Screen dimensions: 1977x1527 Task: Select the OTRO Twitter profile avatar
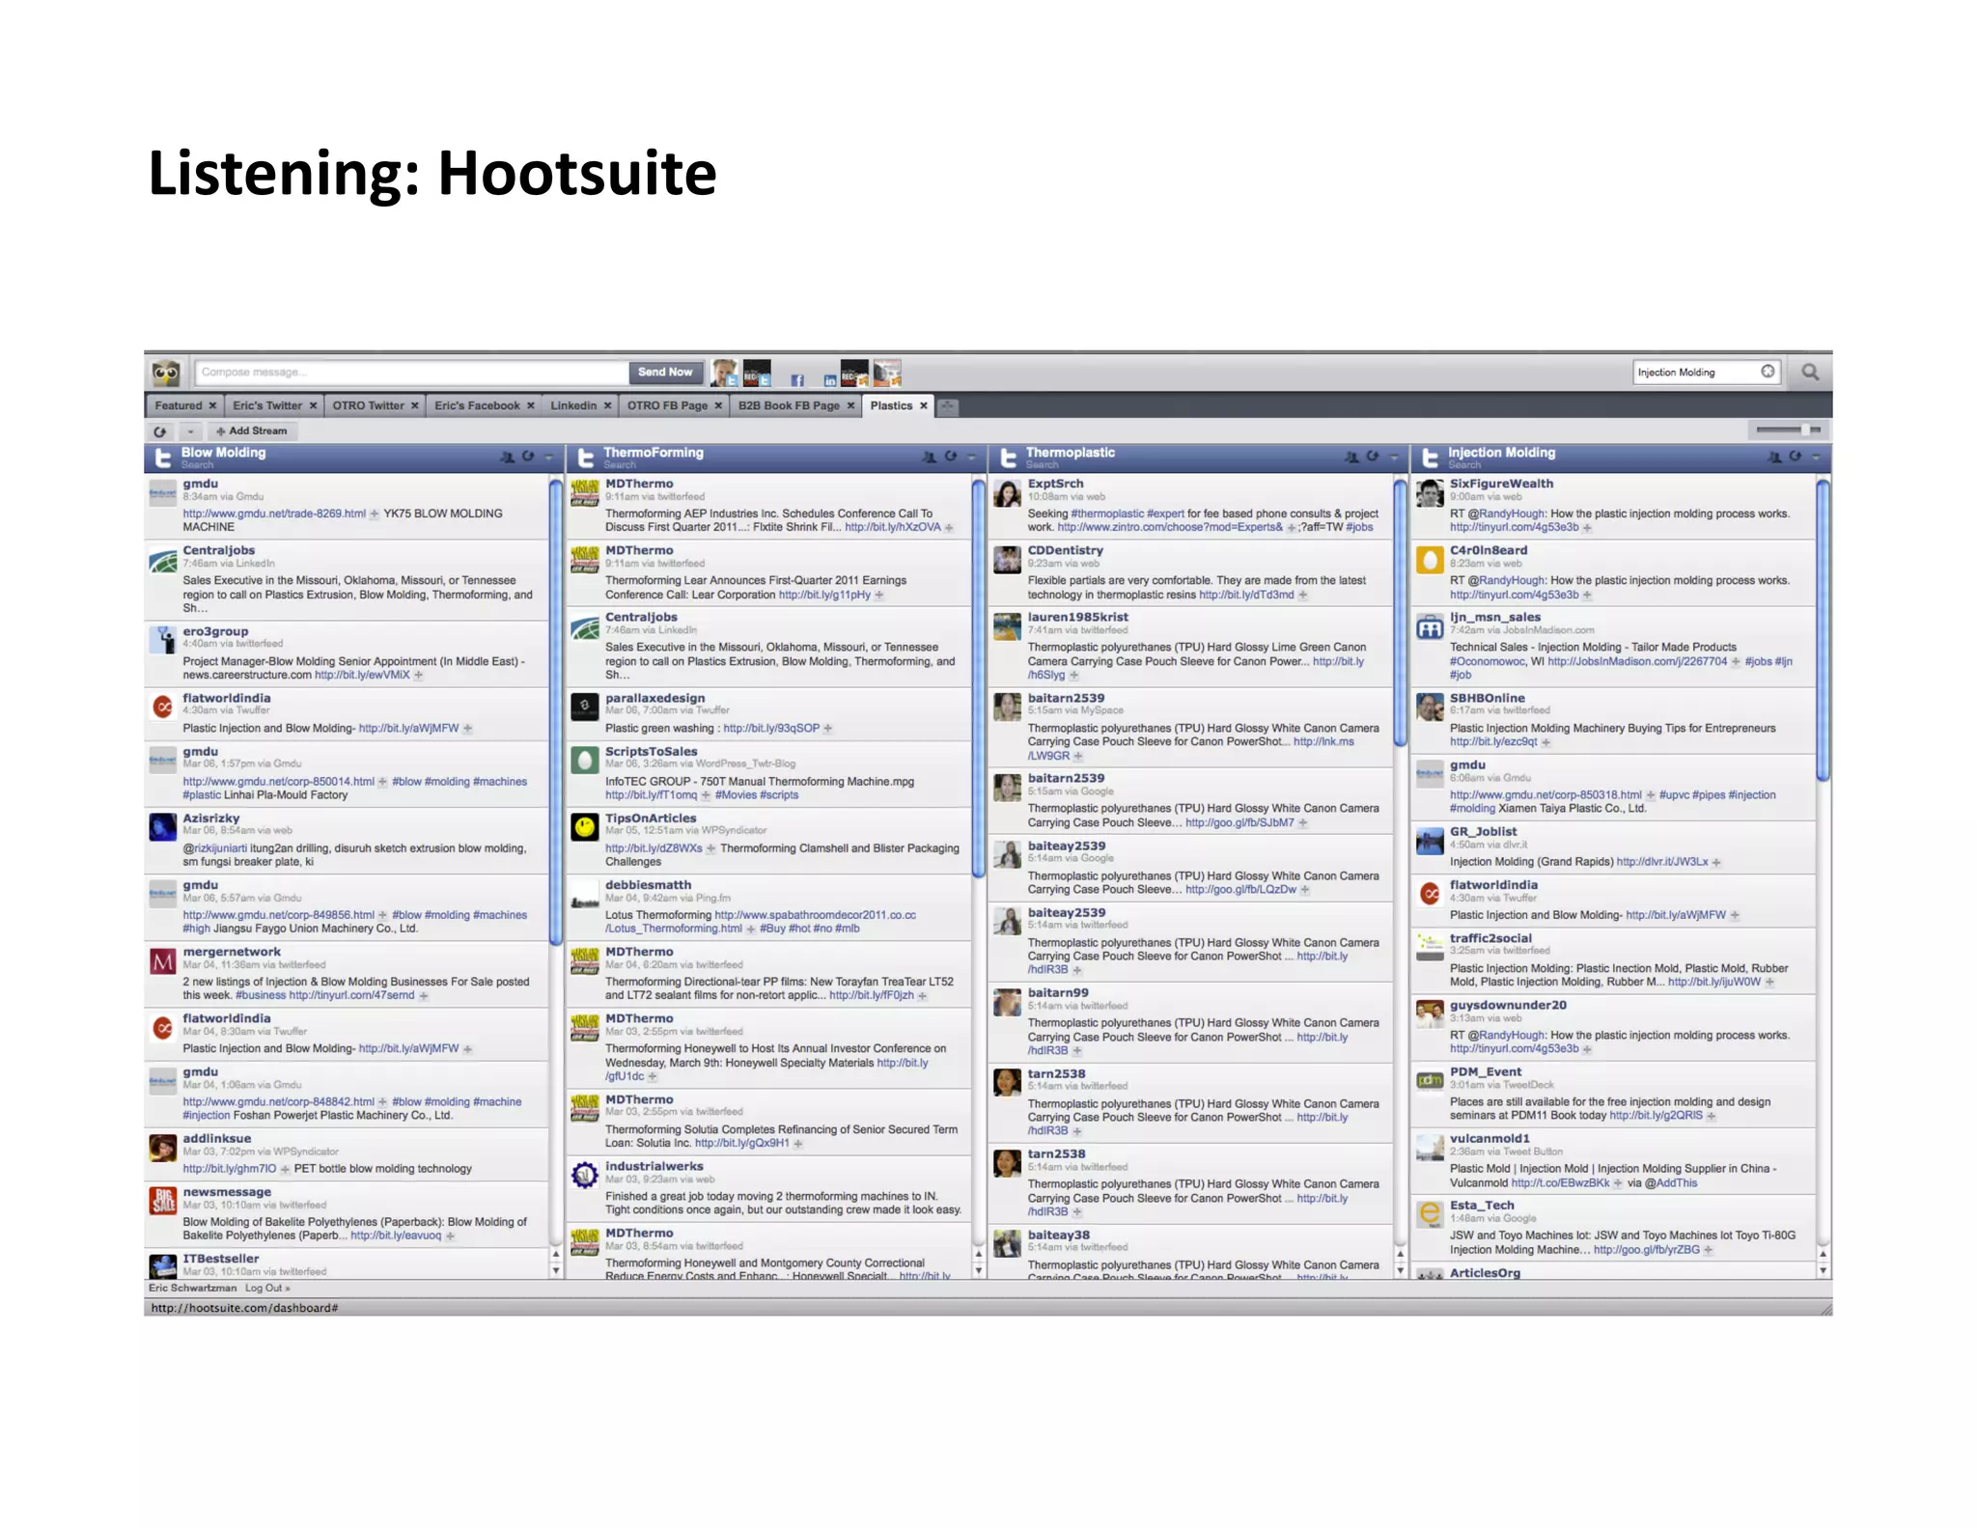click(757, 373)
